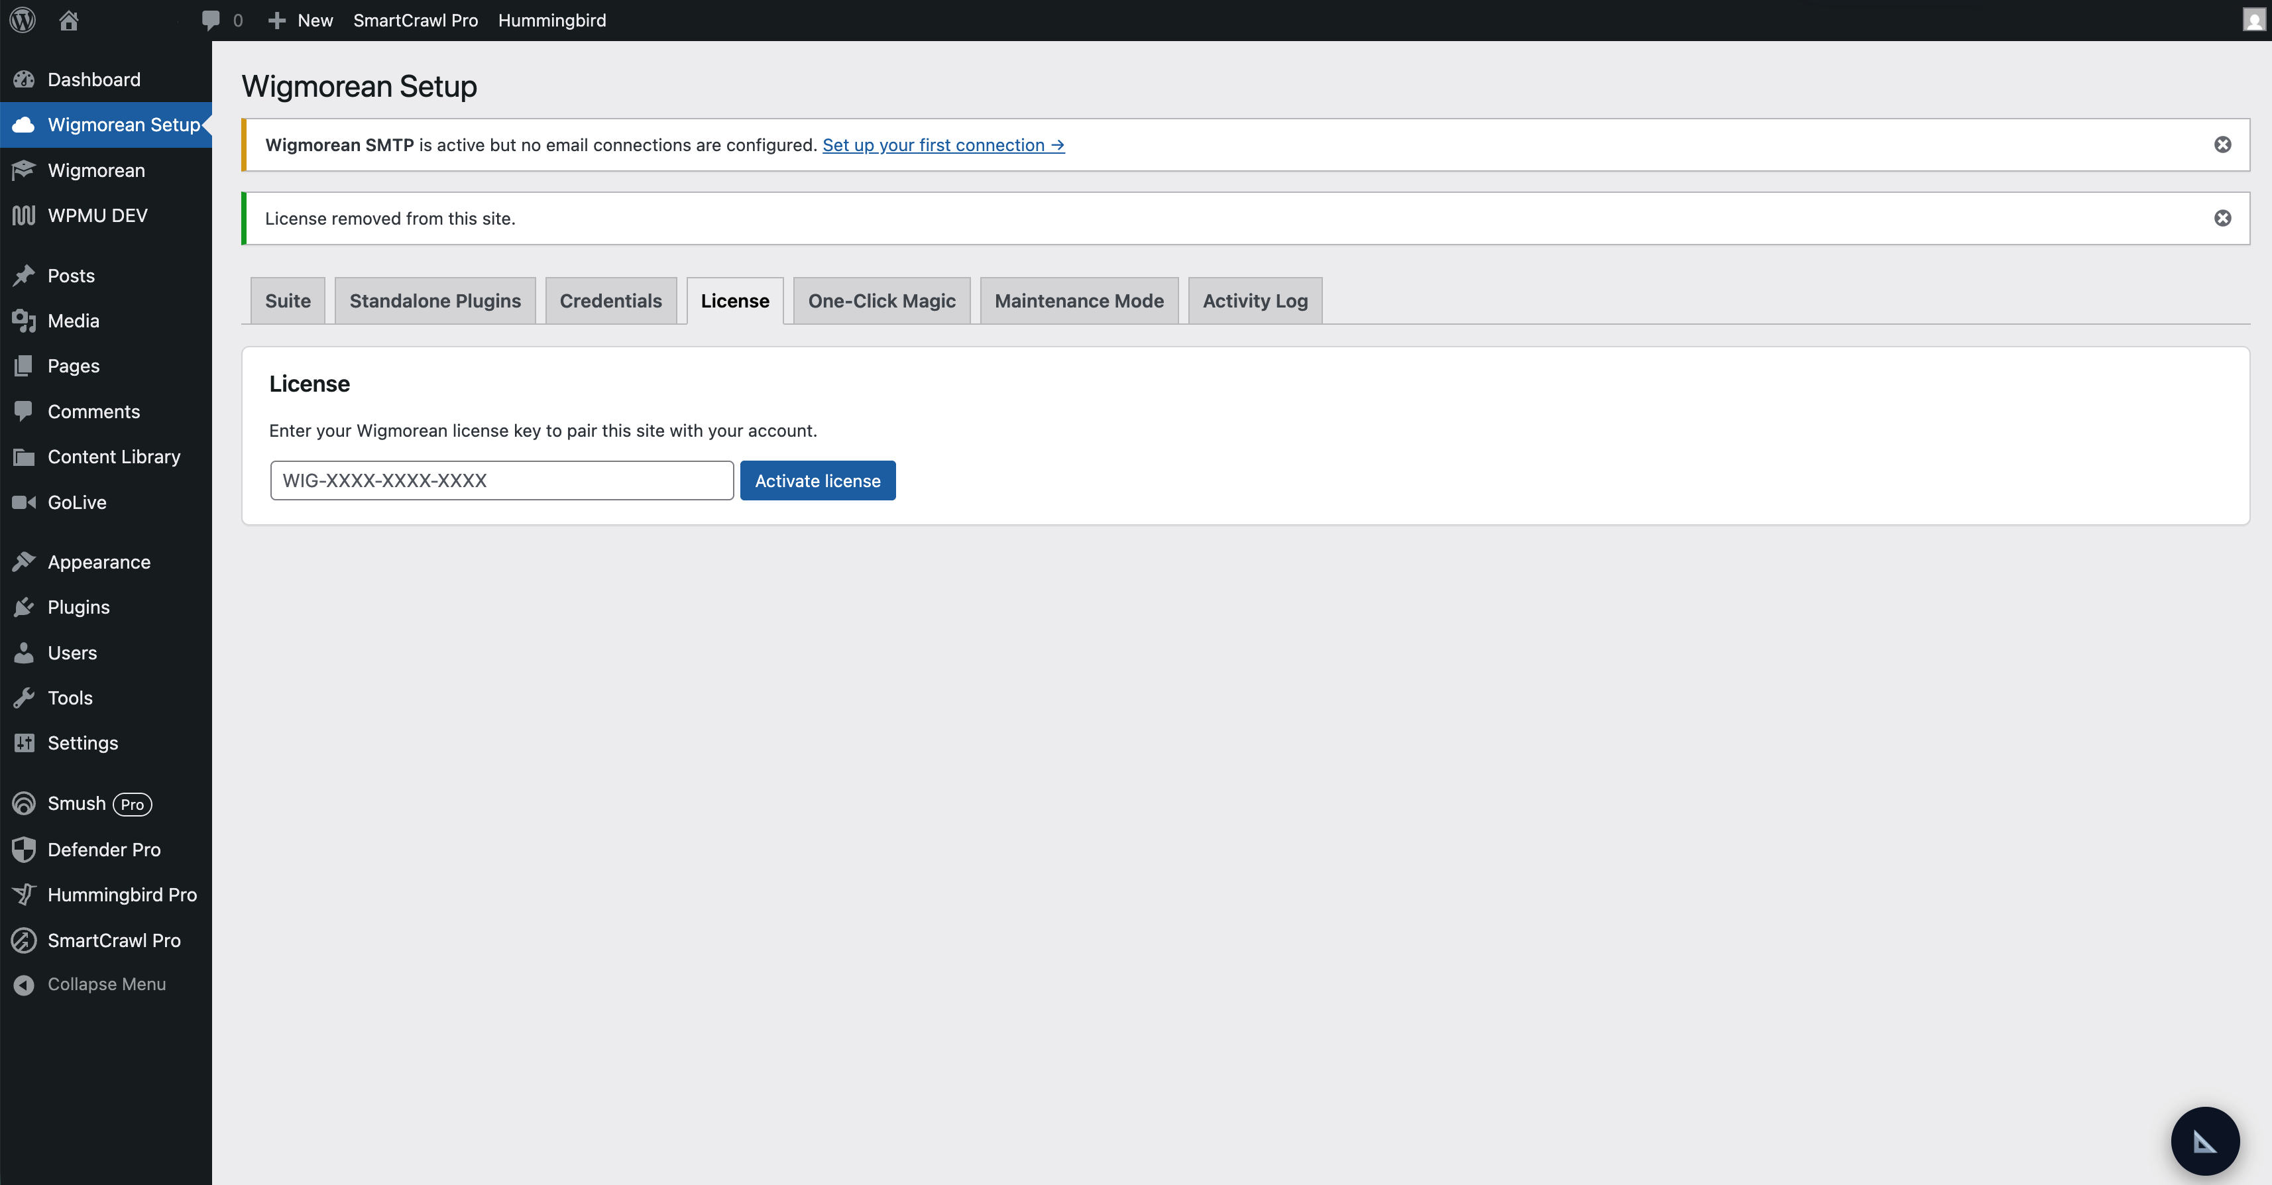Viewport: 2272px width, 1185px height.
Task: Click the Collapse Menu arrow icon
Action: pos(24,985)
